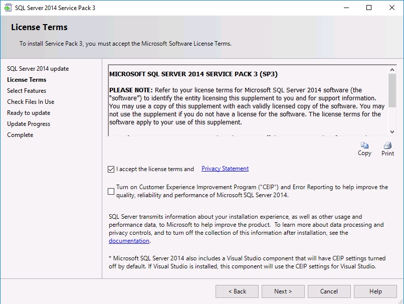This screenshot has width=404, height=304.
Task: Select the SQL Server 2014 update step
Action: coord(38,69)
